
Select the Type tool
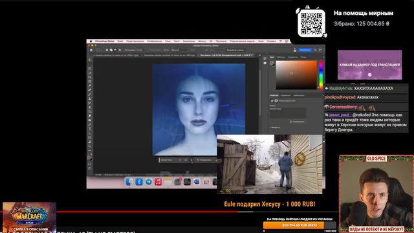[89, 129]
